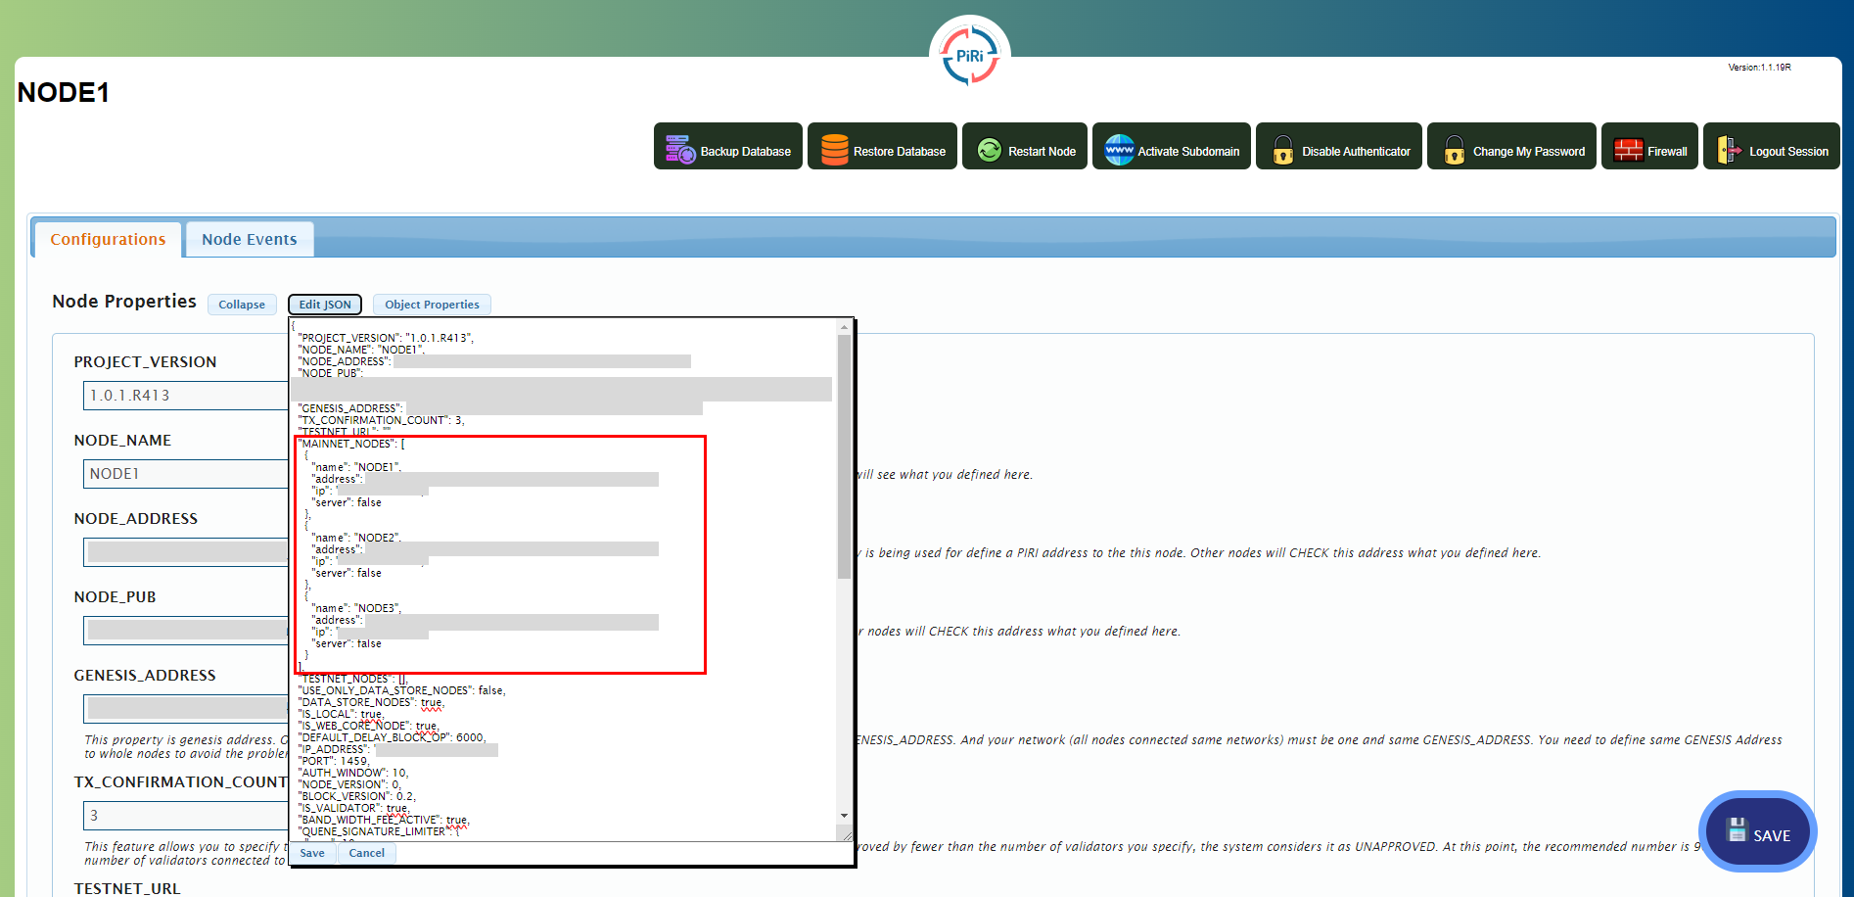The height and width of the screenshot is (897, 1854).
Task: Select the Configurations tab
Action: tap(108, 240)
